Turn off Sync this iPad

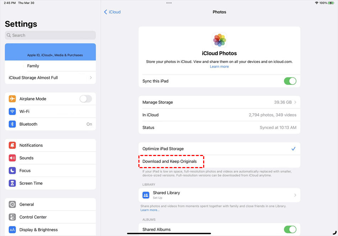[x=290, y=81]
